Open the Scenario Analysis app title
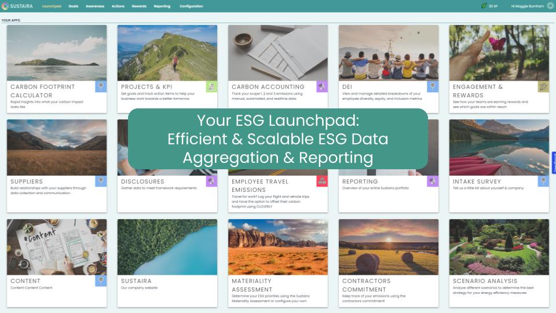The height and width of the screenshot is (313, 556). click(485, 281)
